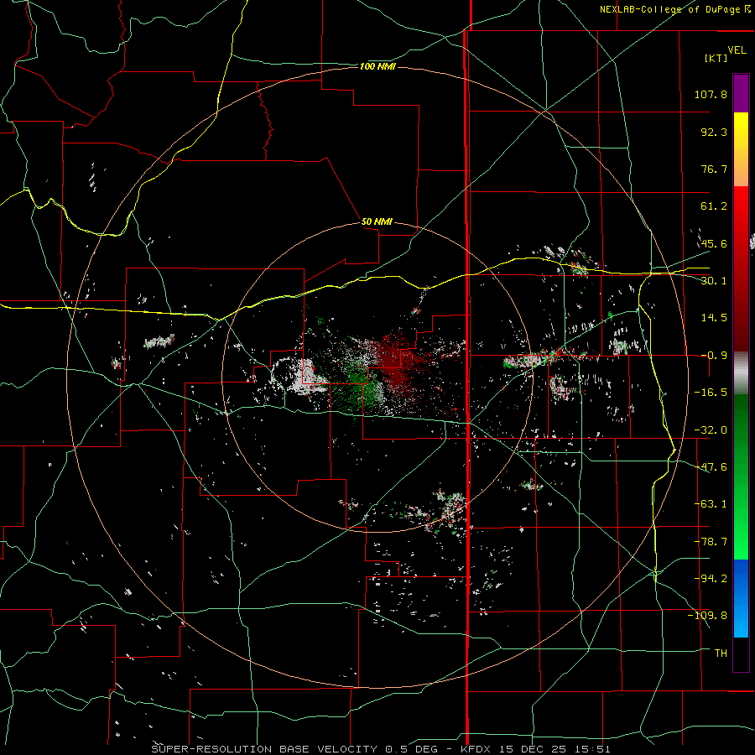This screenshot has height=755, width=755.
Task: Pick the blue segment of the velocity scale
Action: click(x=741, y=598)
